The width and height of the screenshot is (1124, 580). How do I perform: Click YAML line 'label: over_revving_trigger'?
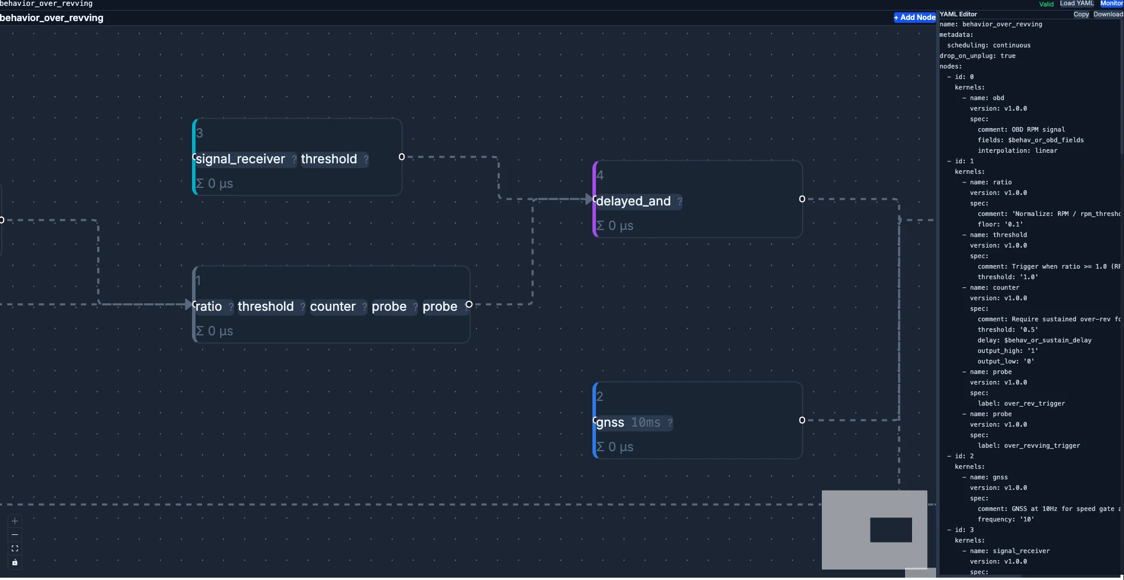[1029, 446]
